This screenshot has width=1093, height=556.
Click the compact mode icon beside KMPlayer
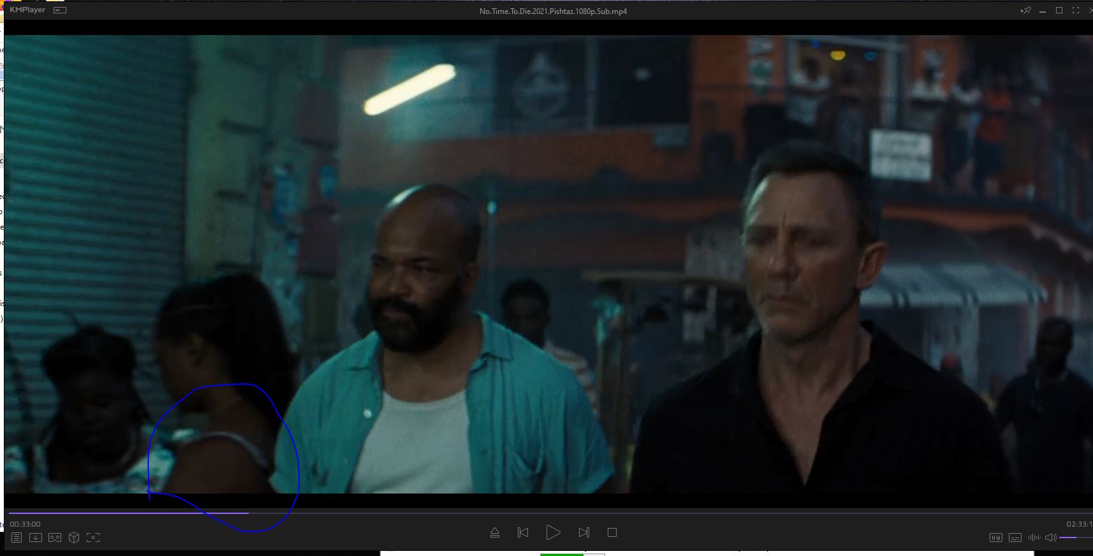click(60, 10)
